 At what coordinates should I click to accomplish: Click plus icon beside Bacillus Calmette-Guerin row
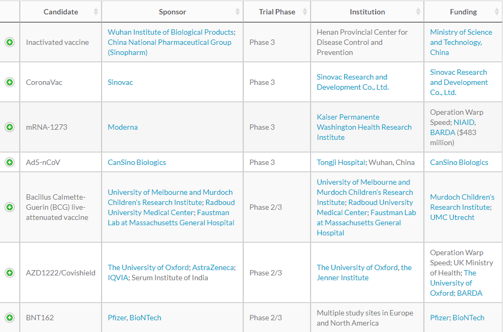click(10, 207)
